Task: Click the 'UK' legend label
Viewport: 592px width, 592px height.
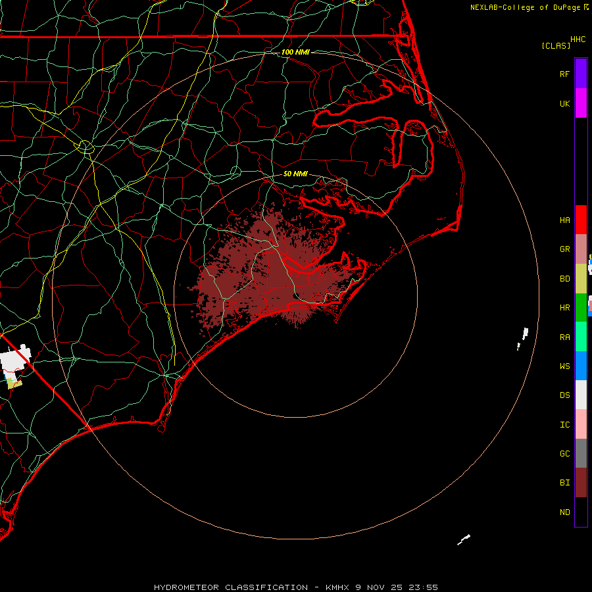Action: pyautogui.click(x=564, y=104)
